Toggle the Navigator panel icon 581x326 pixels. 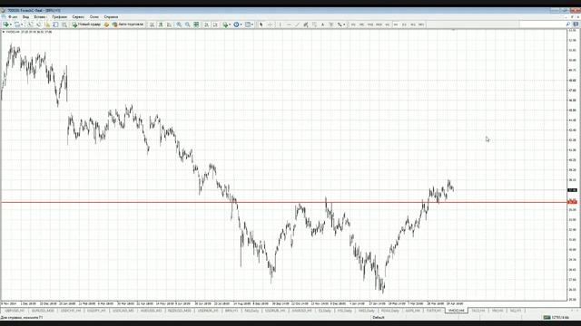(x=47, y=24)
